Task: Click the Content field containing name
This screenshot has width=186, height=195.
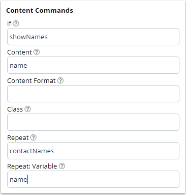Action: pyautogui.click(x=93, y=65)
